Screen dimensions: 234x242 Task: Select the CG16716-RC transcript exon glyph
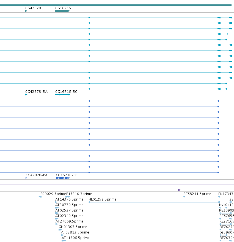[x=62, y=94]
